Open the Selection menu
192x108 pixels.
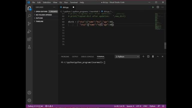(47, 2)
